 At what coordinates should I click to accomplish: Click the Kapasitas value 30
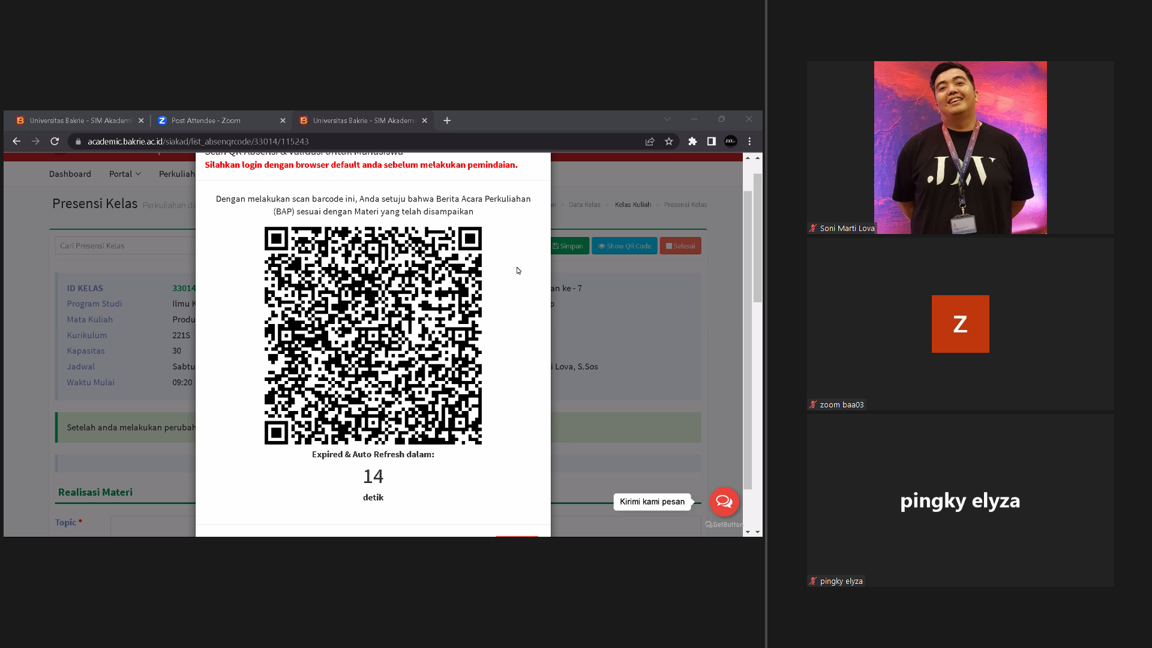point(177,351)
